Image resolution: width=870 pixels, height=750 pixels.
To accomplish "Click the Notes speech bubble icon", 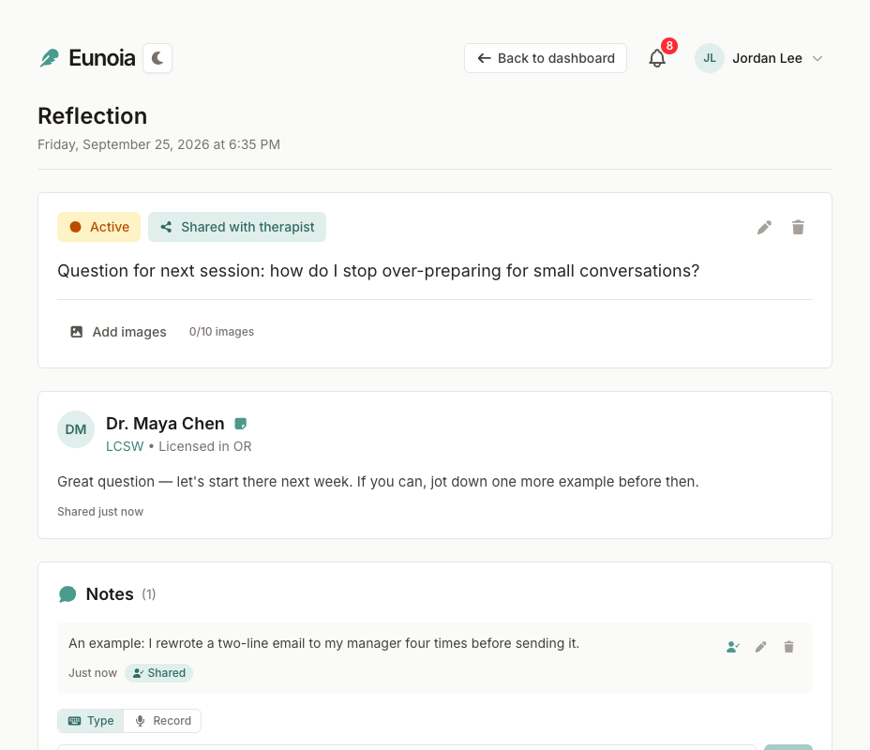I will click(67, 594).
